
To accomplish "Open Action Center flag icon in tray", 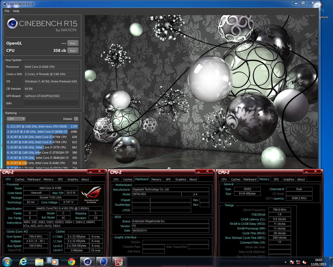I will 292,262.
